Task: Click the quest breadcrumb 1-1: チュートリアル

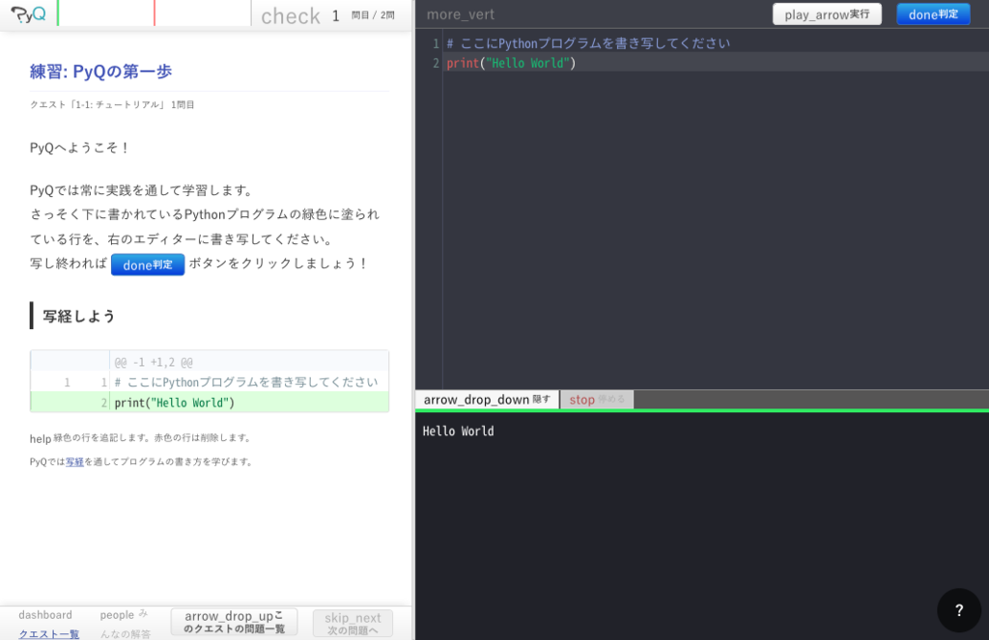Action: coord(112,104)
